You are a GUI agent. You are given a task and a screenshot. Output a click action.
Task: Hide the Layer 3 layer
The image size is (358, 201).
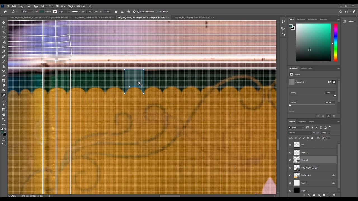pos(290,152)
